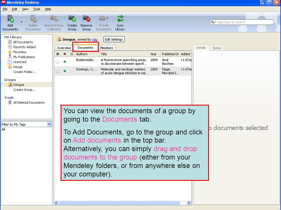Open the Edit menu
281x210 pixels.
tap(15, 9)
